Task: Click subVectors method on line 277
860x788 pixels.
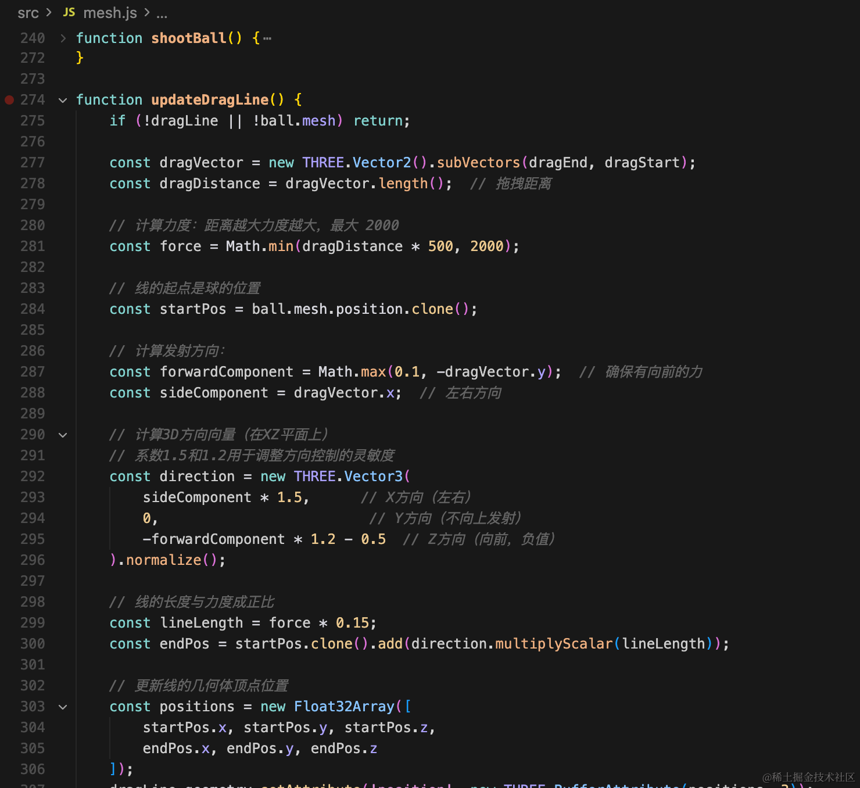Action: point(478,163)
